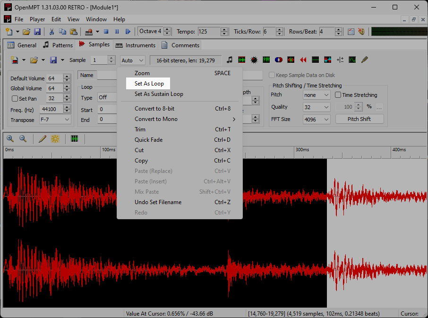This screenshot has height=318, width=428.
Task: Click the Tempo input field
Action: tap(208, 32)
